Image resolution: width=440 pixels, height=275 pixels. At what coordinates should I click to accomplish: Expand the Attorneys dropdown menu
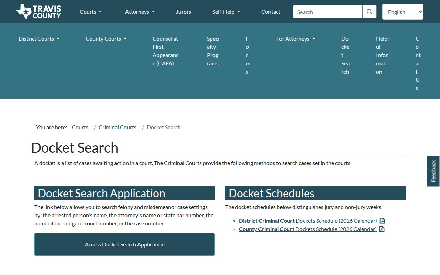click(x=140, y=12)
